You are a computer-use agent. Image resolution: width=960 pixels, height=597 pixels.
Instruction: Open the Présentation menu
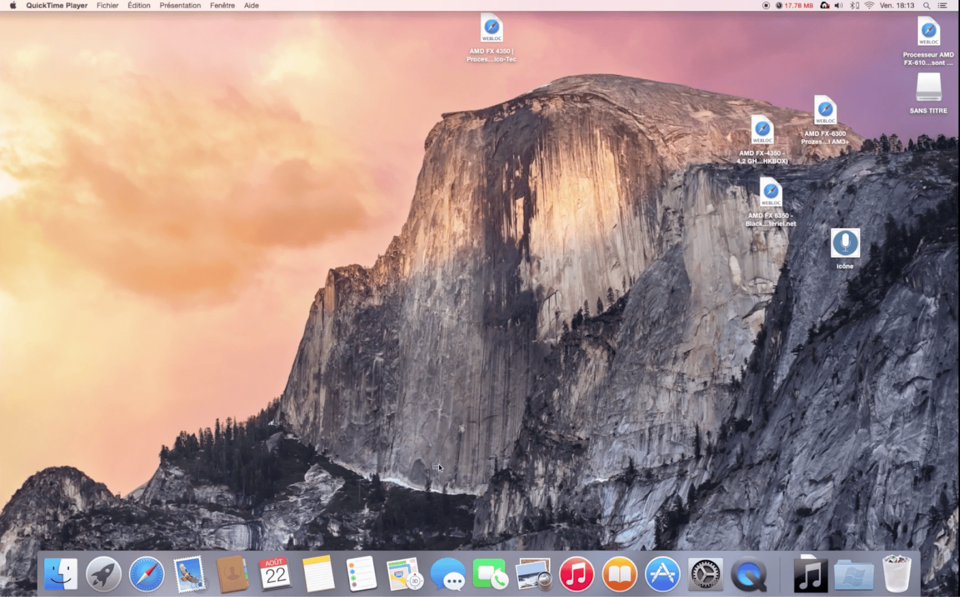coord(180,5)
